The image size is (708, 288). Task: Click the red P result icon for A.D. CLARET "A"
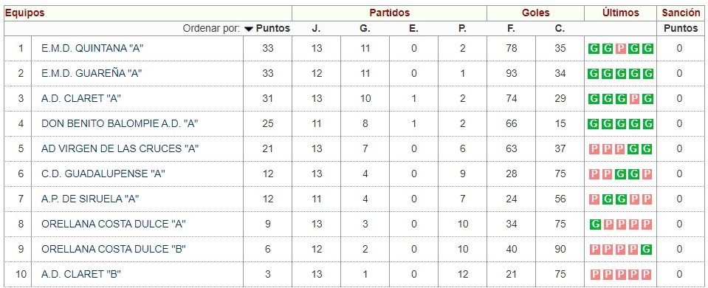pyautogui.click(x=634, y=98)
